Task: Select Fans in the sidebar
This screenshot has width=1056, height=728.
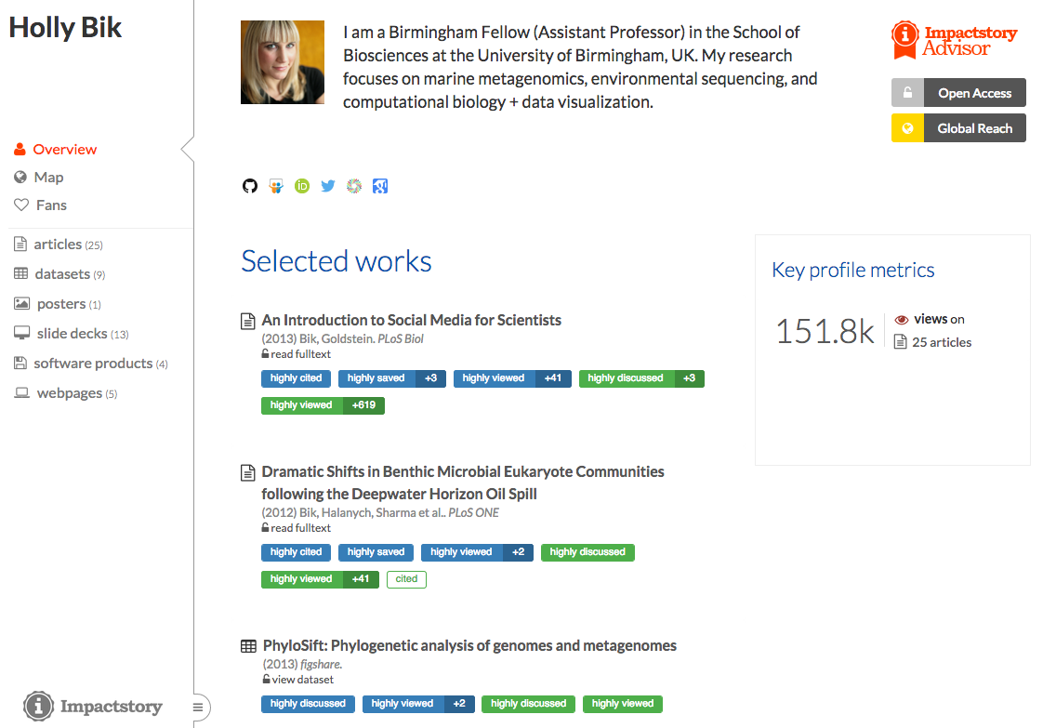Action: tap(51, 205)
